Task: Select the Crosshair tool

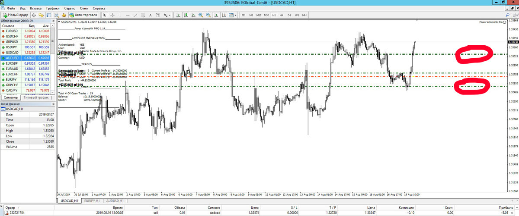Action: click(x=112, y=15)
